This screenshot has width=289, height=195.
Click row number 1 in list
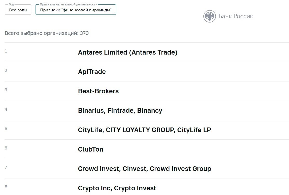(x=6, y=51)
